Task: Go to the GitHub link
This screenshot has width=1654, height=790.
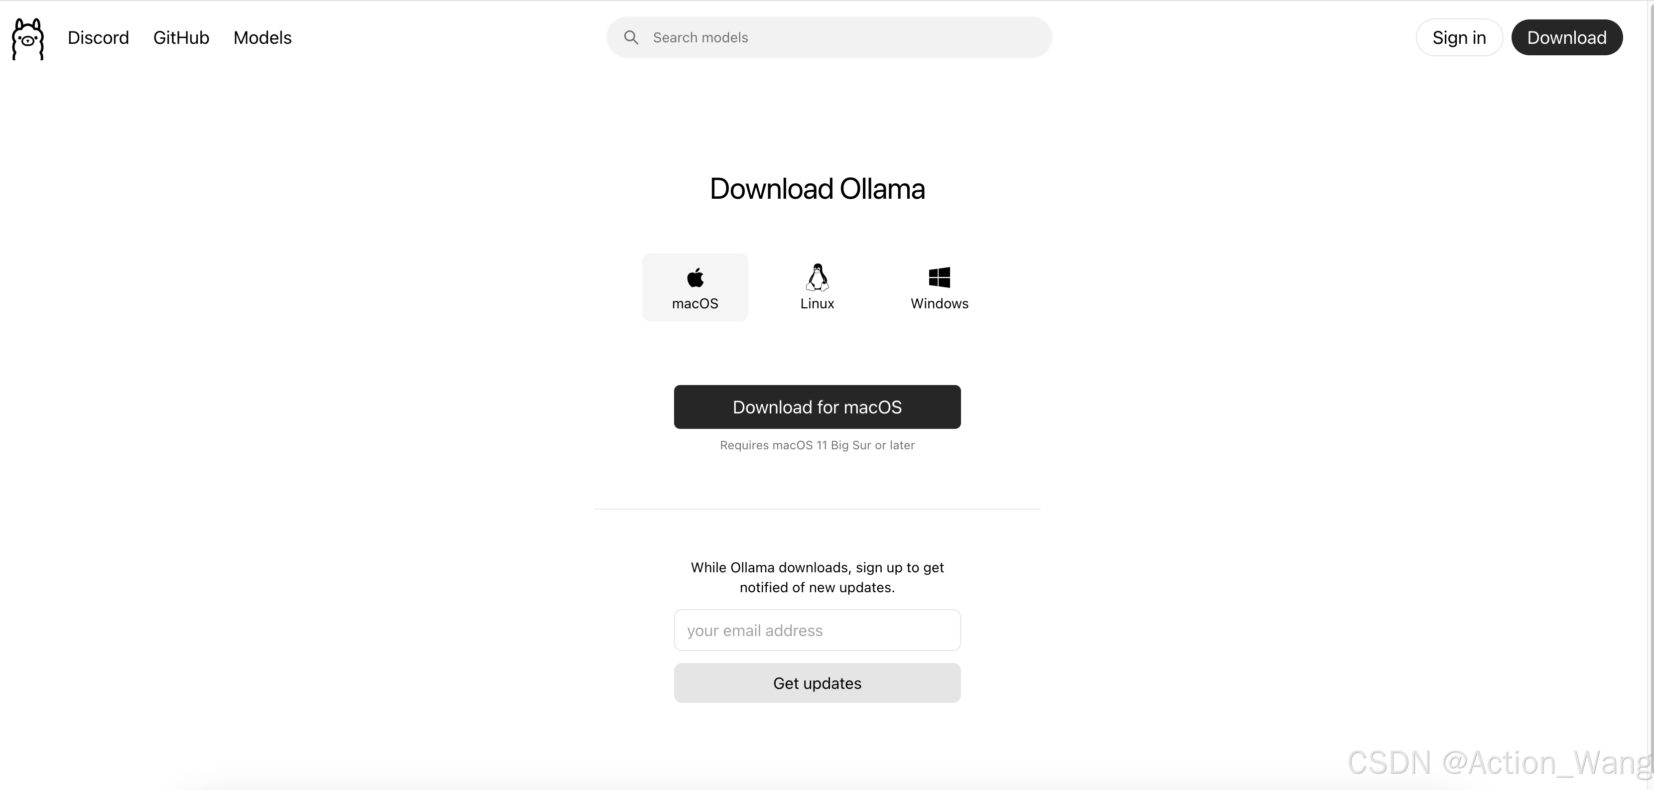Action: click(181, 38)
